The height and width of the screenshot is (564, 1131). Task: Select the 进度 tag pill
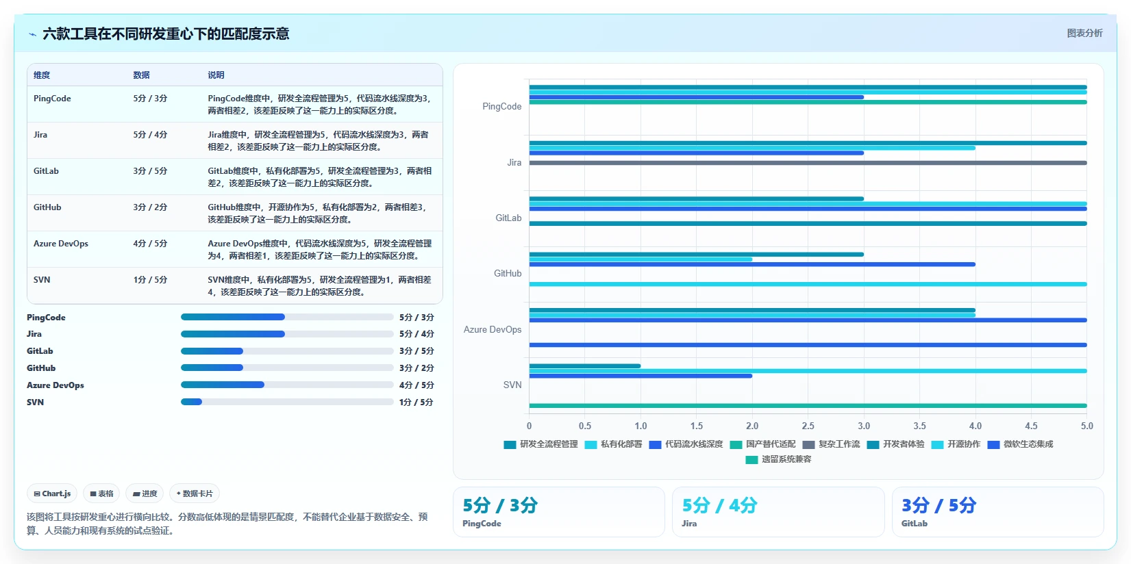(145, 493)
